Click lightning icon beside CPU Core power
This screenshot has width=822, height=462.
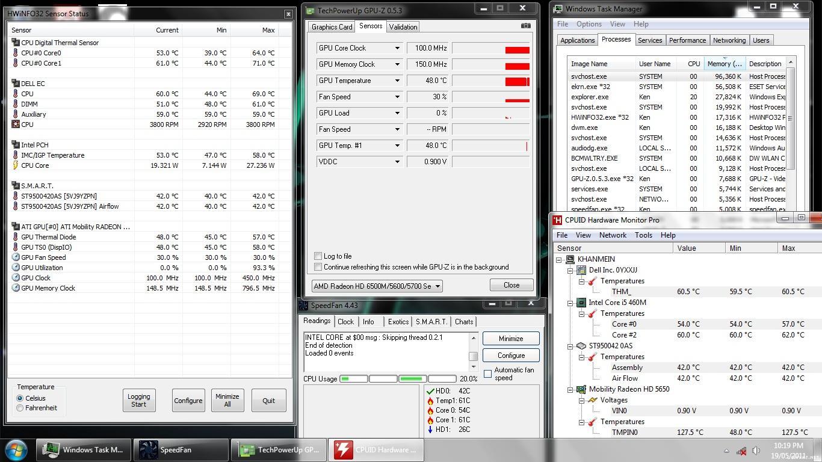click(15, 165)
